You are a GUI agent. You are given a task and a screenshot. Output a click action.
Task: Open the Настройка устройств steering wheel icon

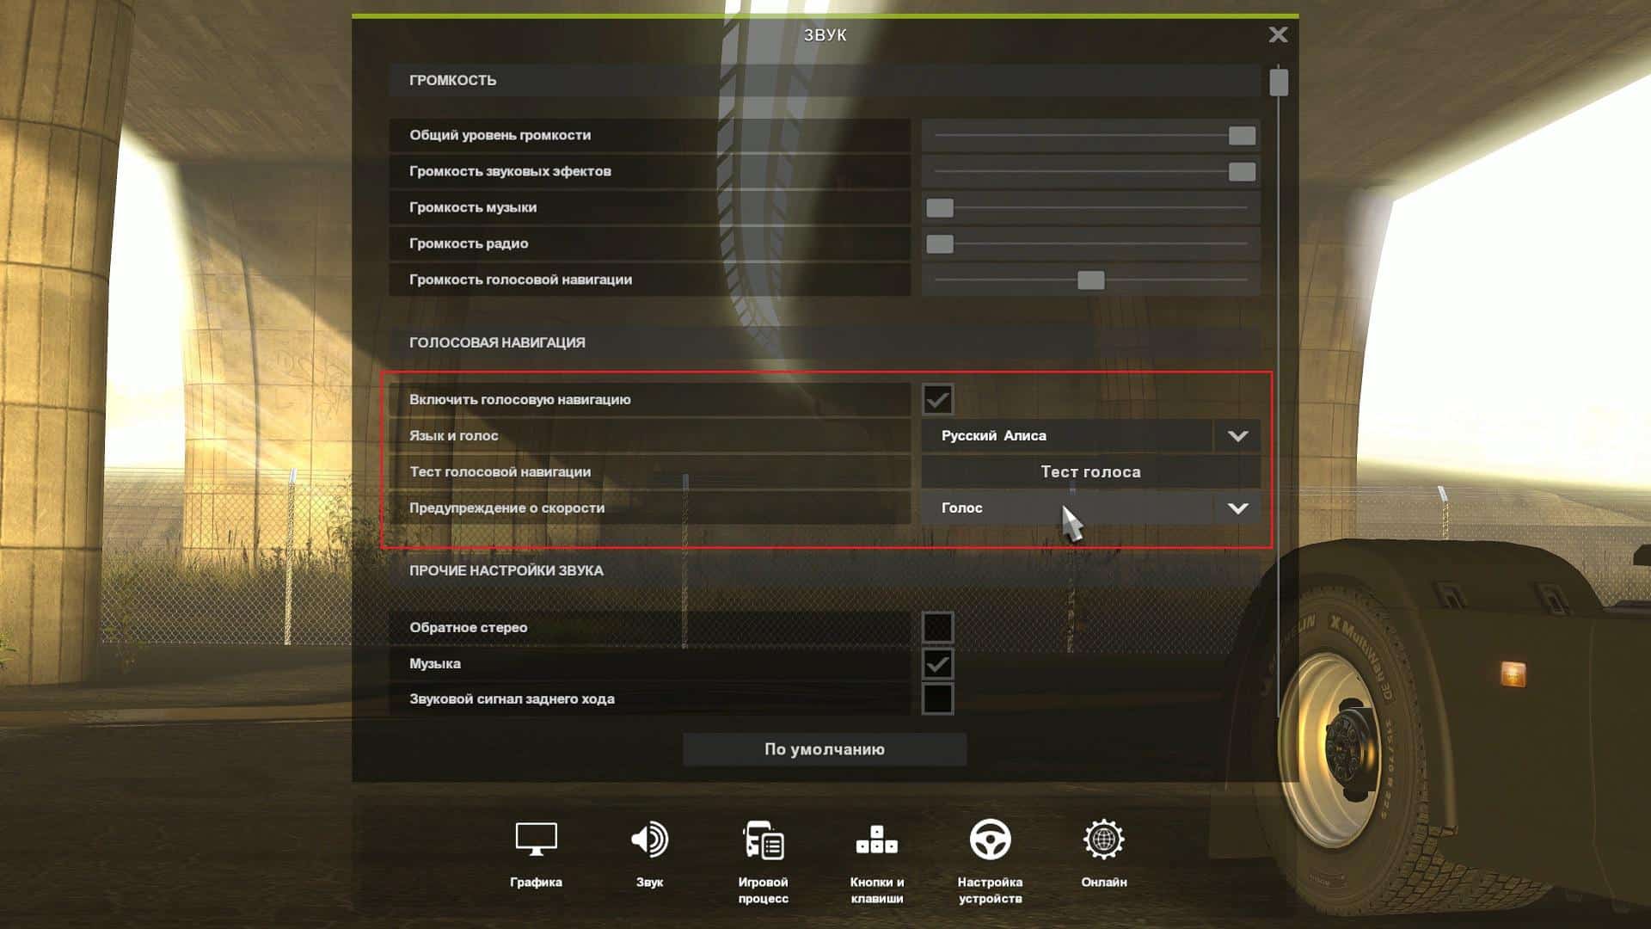pos(990,840)
